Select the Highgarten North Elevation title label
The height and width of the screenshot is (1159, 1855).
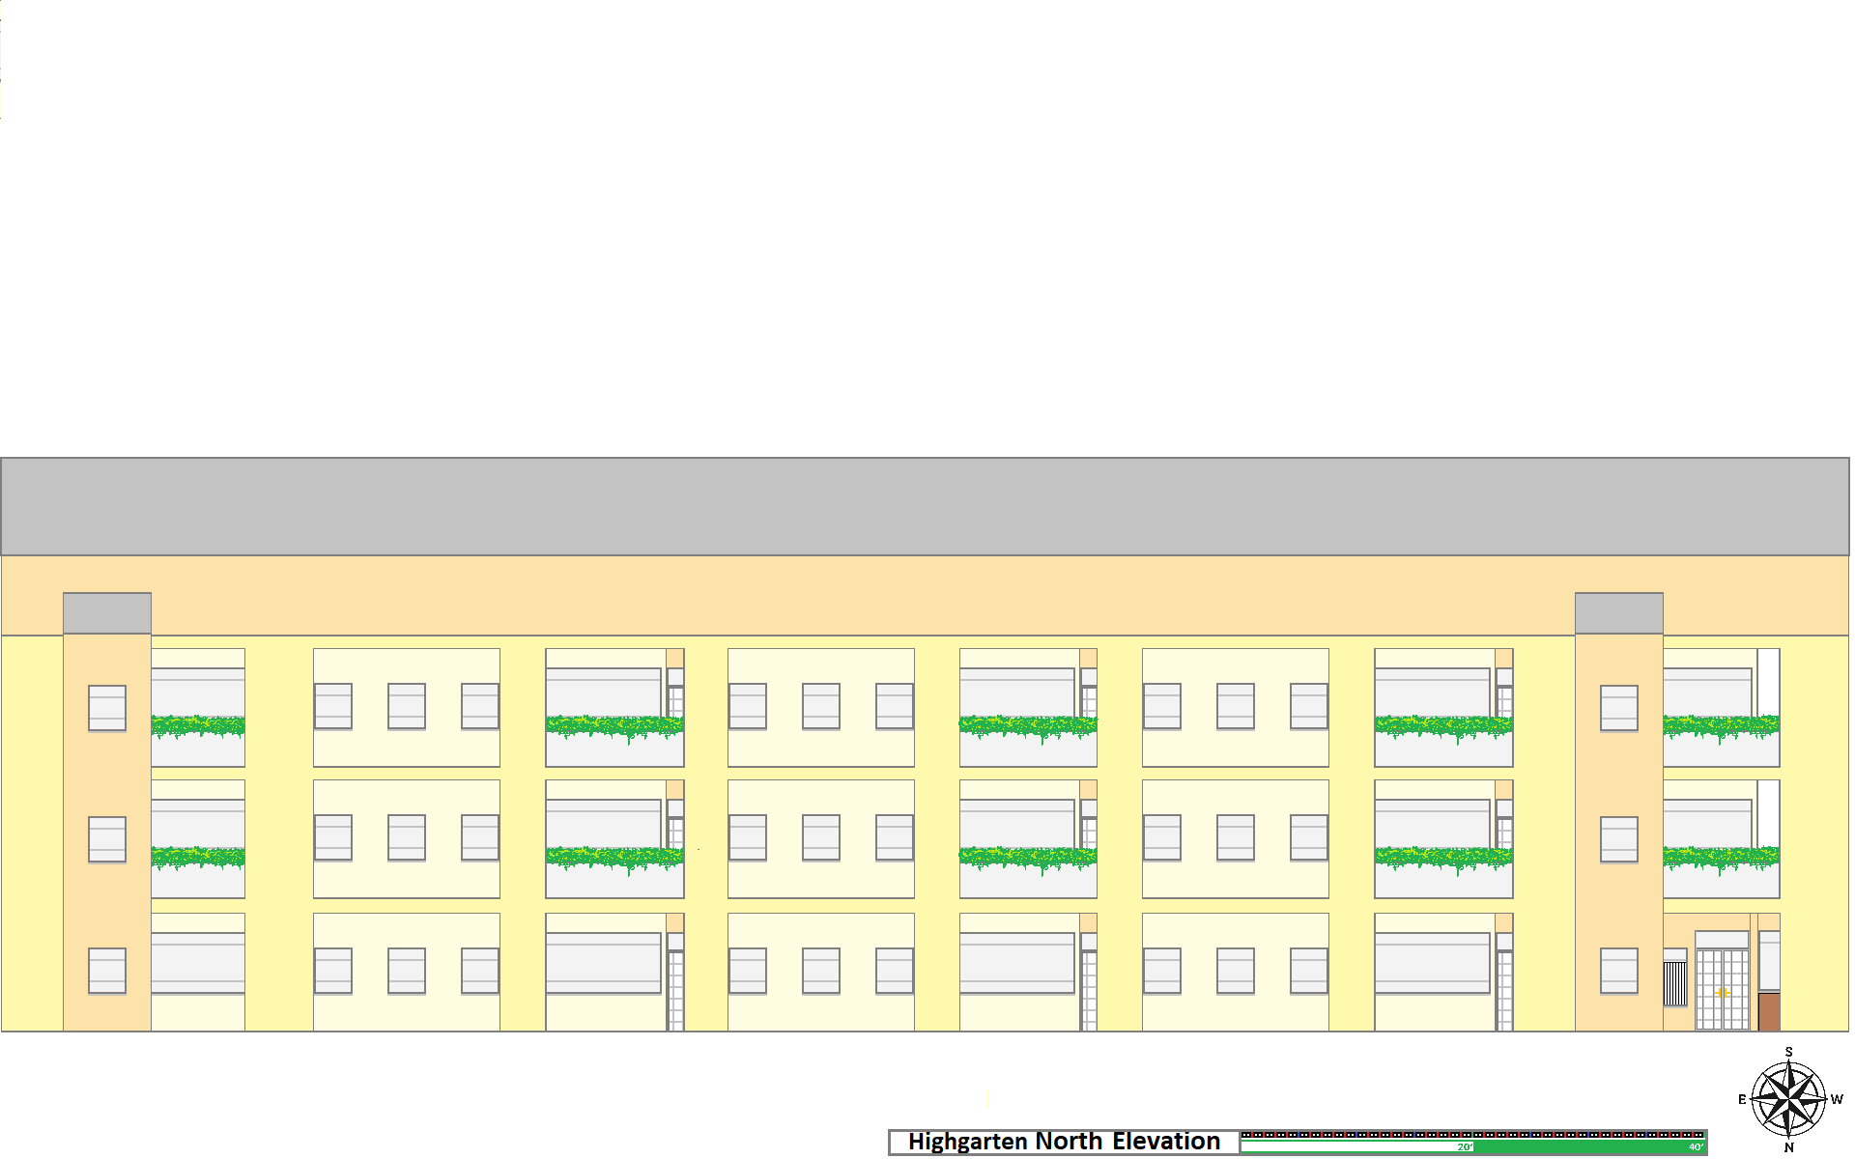[x=1064, y=1142]
